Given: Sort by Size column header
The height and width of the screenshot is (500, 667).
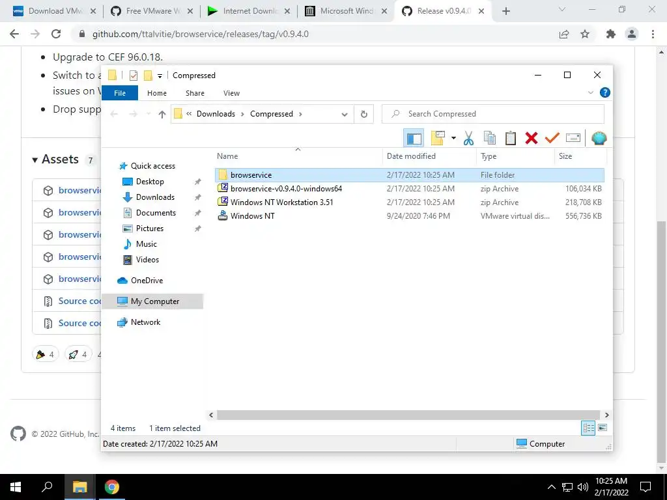Looking at the screenshot, I should 580,156.
